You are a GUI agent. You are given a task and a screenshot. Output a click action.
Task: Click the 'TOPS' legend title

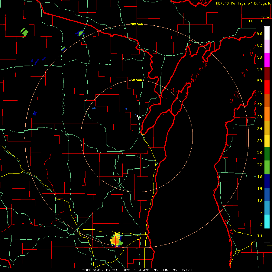266,18
